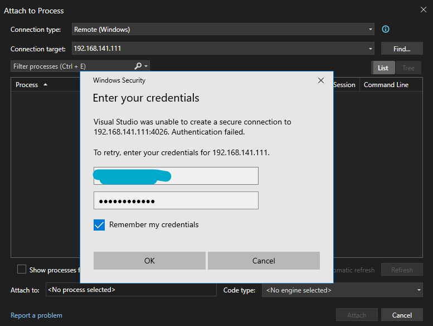Switch to the Tree view tab
433x326 pixels.
[408, 68]
